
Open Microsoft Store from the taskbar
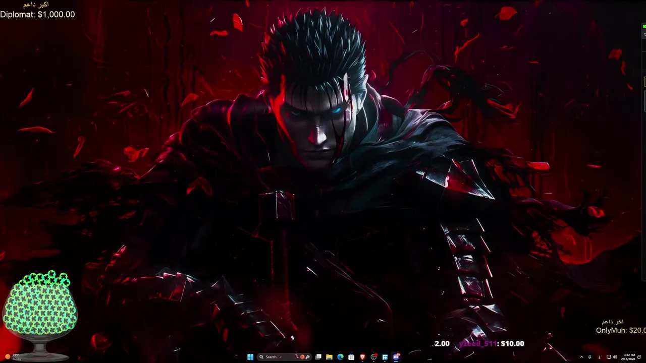coord(351,357)
